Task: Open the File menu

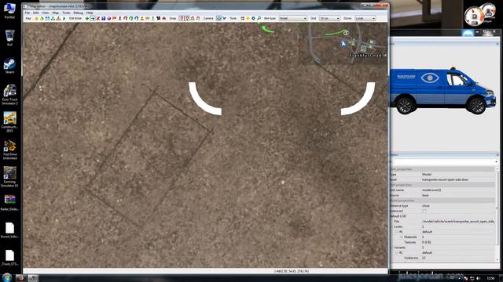Action: (x=28, y=13)
